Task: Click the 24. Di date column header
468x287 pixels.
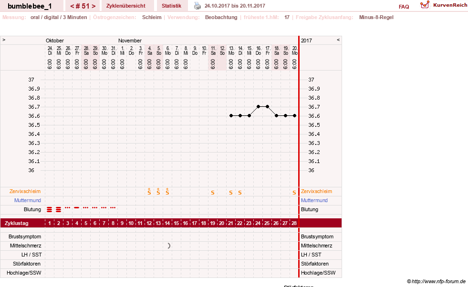Action: tap(50, 51)
